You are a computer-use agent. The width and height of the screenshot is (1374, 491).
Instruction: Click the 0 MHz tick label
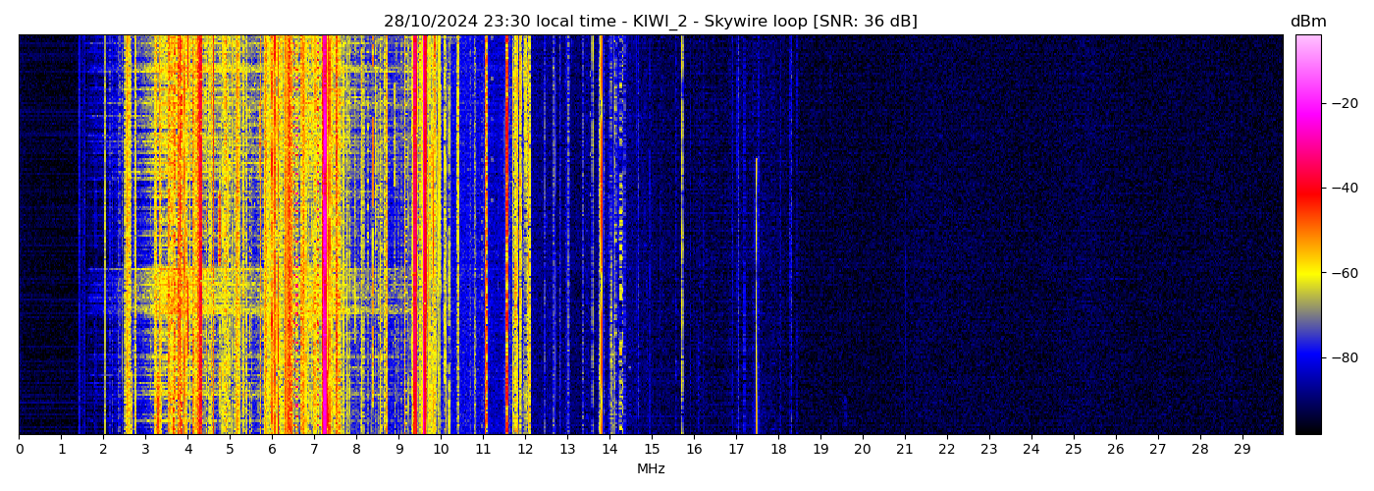pos(20,450)
